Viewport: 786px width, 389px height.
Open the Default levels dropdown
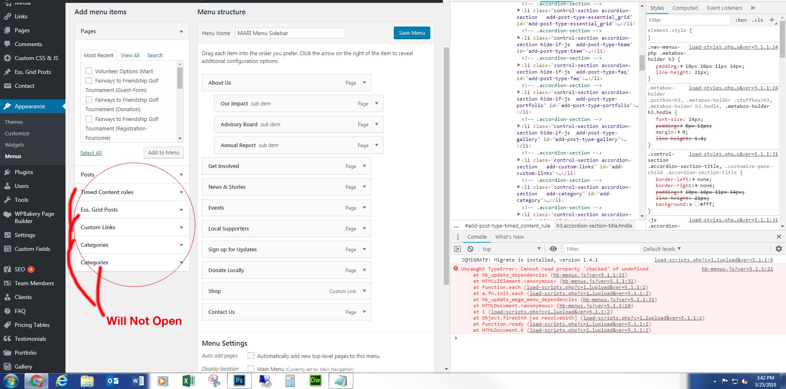click(x=662, y=249)
